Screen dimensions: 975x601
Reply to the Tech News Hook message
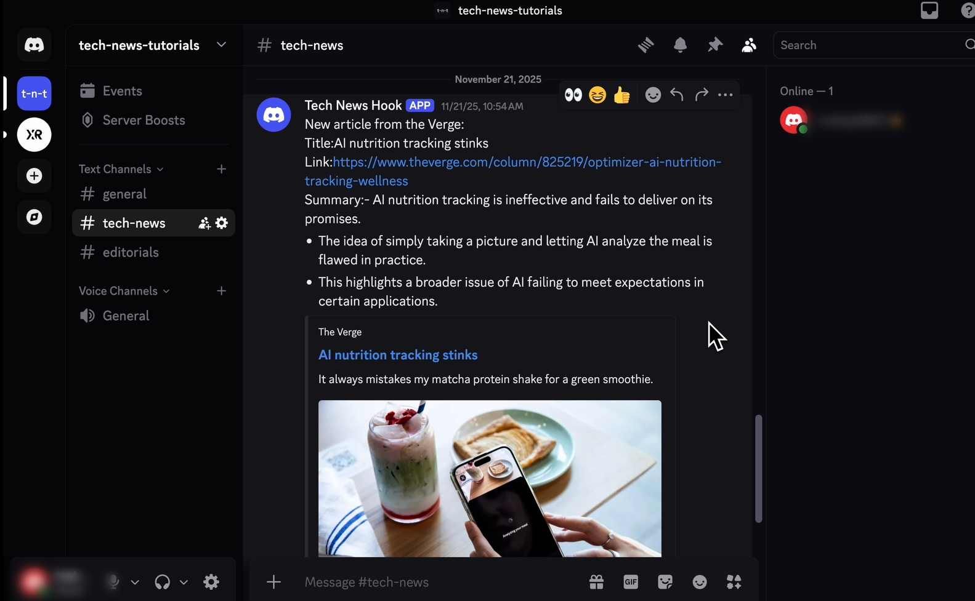point(677,95)
